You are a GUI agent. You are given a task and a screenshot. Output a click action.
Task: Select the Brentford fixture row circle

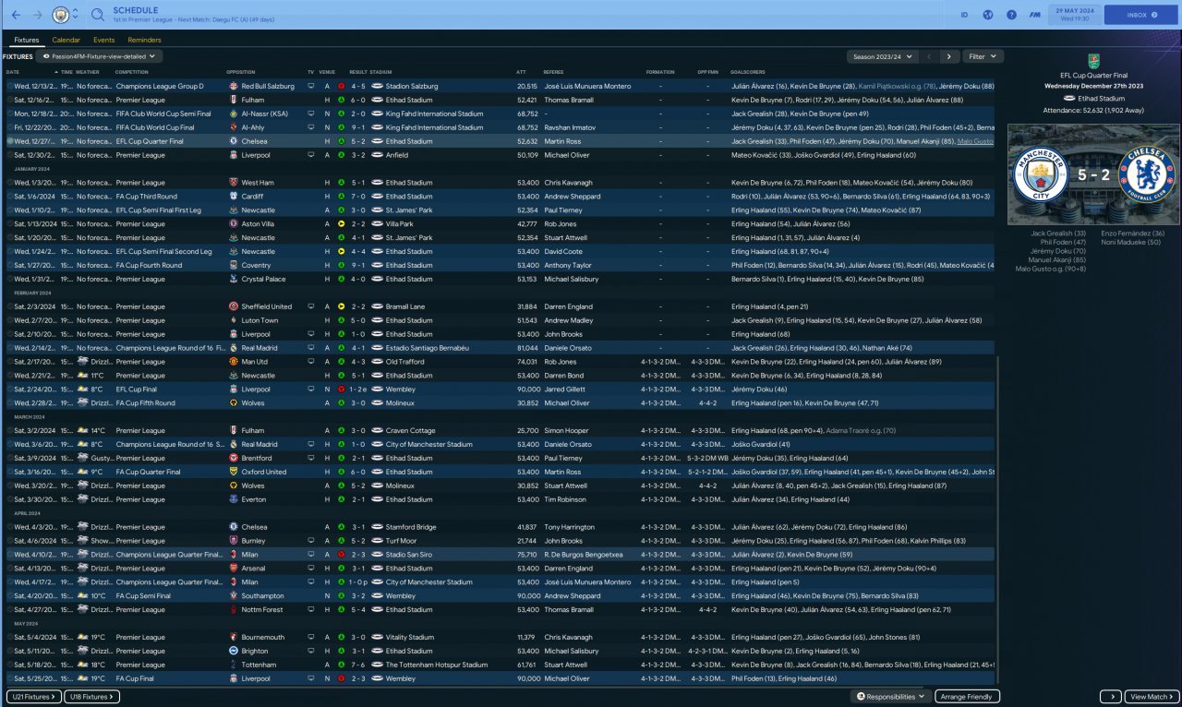[9, 458]
